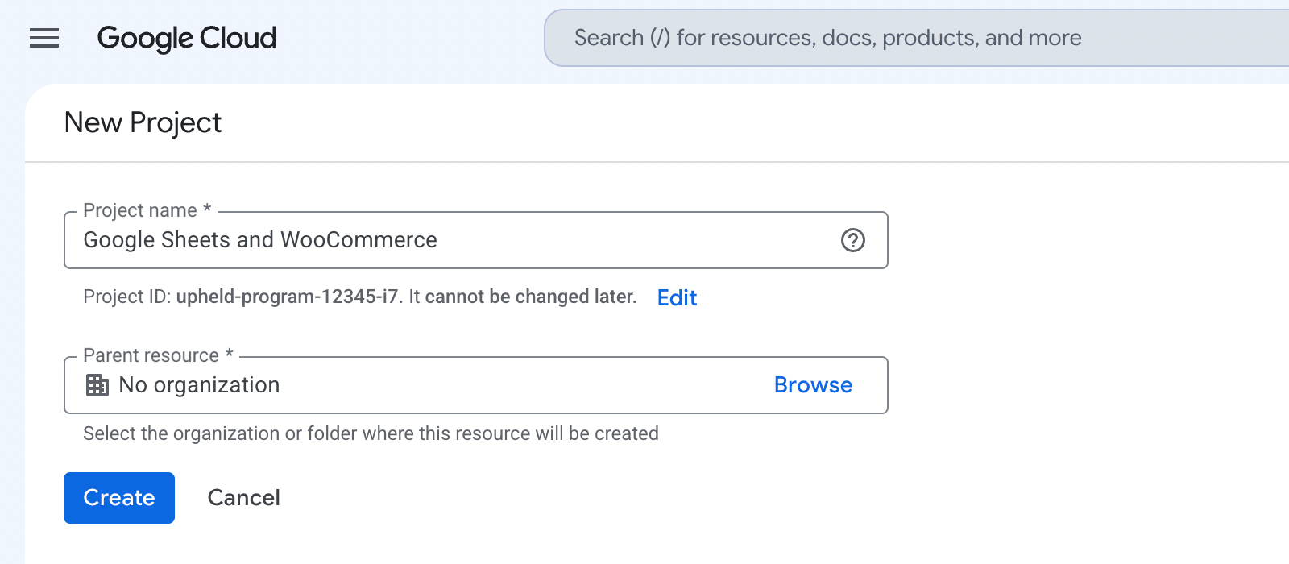
Task: Click the organization building icon
Action: (x=97, y=385)
